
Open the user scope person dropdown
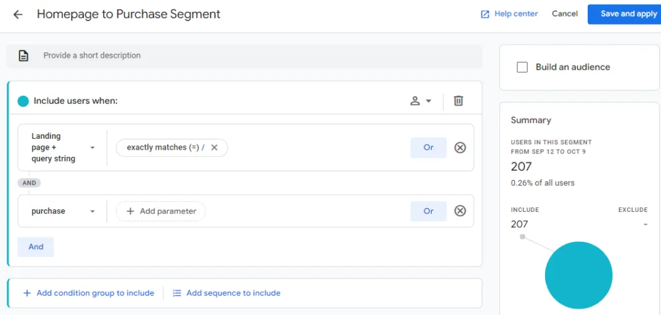coord(420,101)
